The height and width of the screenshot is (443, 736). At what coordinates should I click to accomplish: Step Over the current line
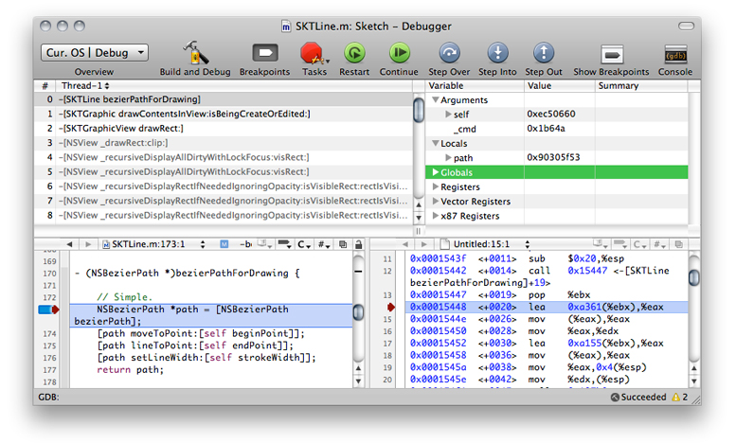(449, 53)
